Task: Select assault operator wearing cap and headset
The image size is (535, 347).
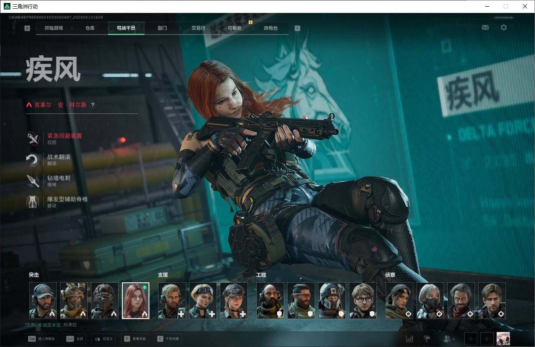Action: coord(43,301)
